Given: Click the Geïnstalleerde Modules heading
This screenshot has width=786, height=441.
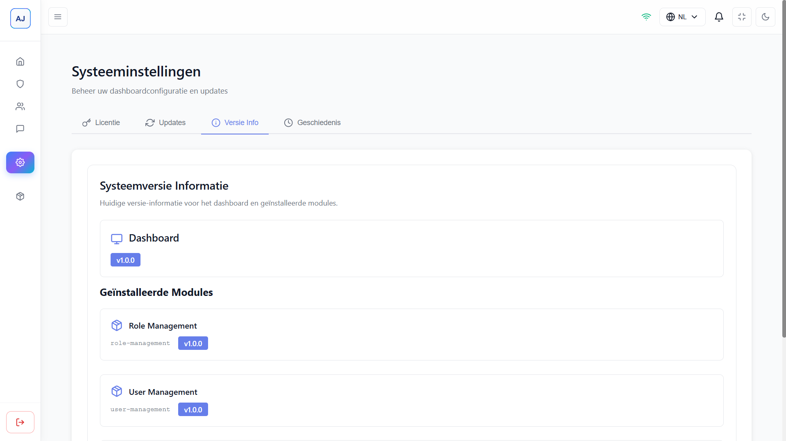Looking at the screenshot, I should (x=156, y=293).
